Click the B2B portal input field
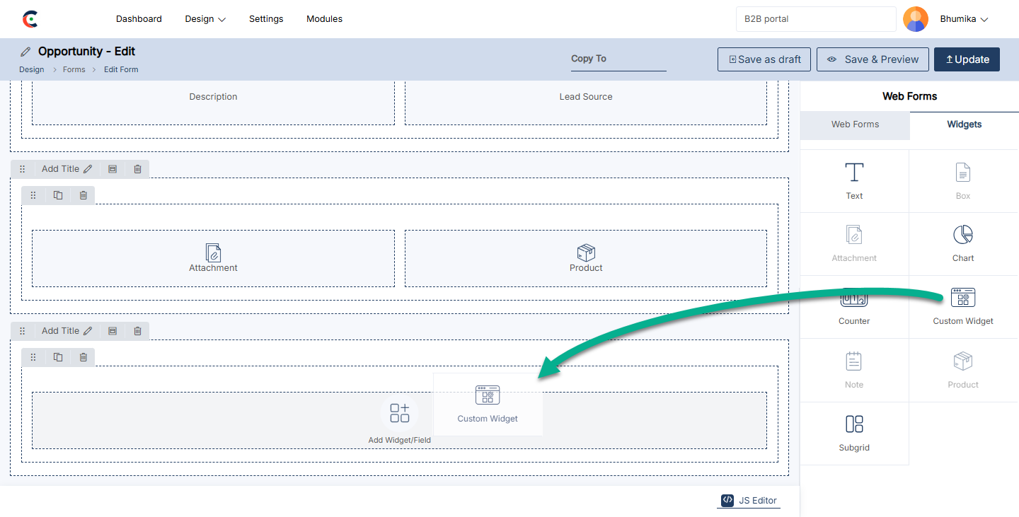 816,19
